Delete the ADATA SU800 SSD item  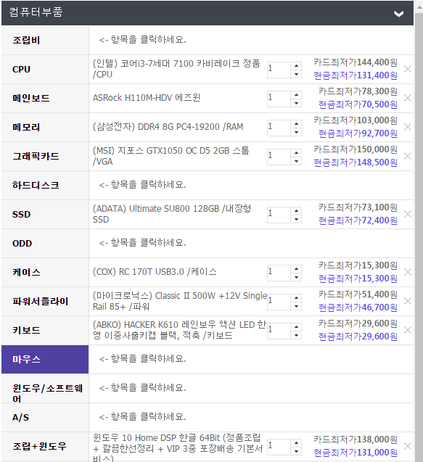click(x=408, y=214)
